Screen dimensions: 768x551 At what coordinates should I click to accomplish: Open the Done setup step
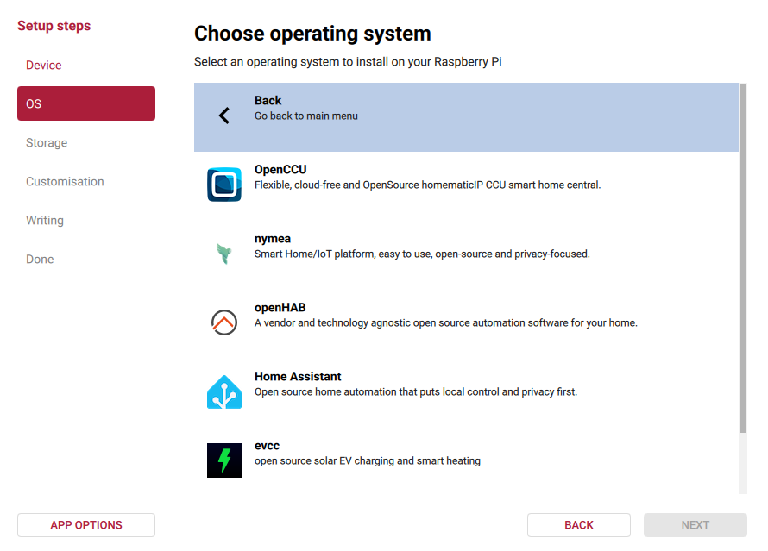coord(40,259)
